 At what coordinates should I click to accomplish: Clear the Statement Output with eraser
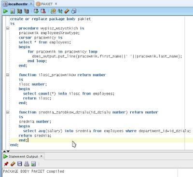pos(13,164)
